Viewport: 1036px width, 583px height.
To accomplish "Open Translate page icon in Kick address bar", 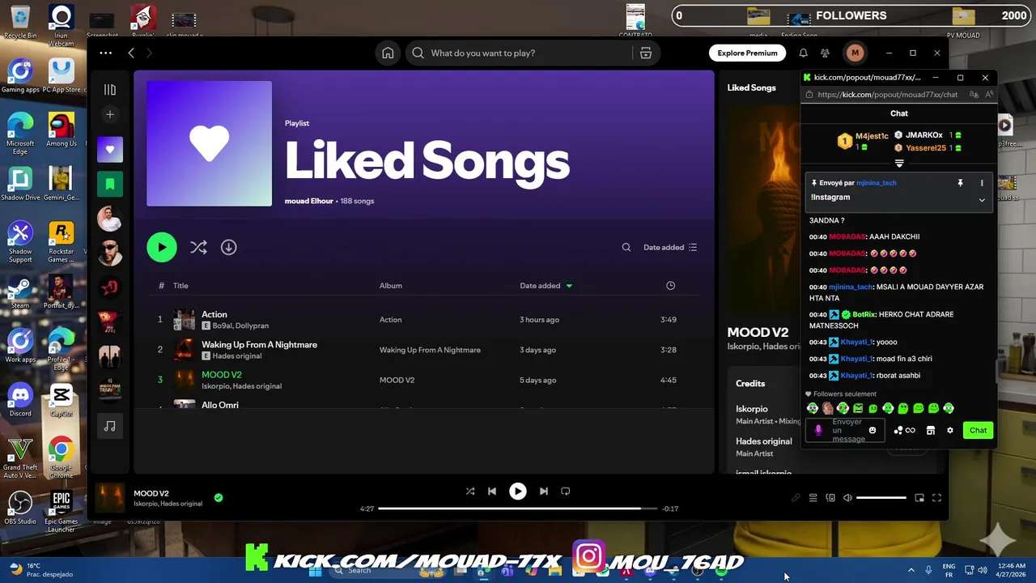I will pyautogui.click(x=974, y=95).
